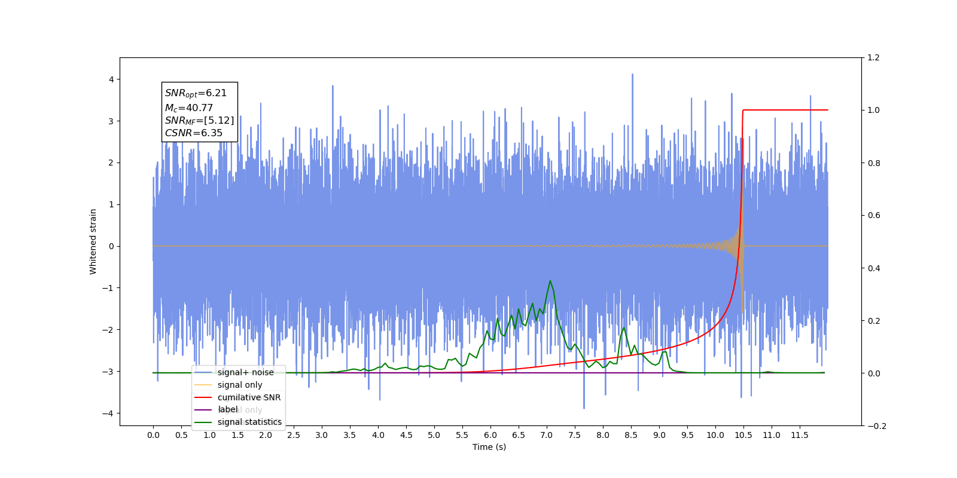Click x-axis tick label 3.5

[x=350, y=435]
